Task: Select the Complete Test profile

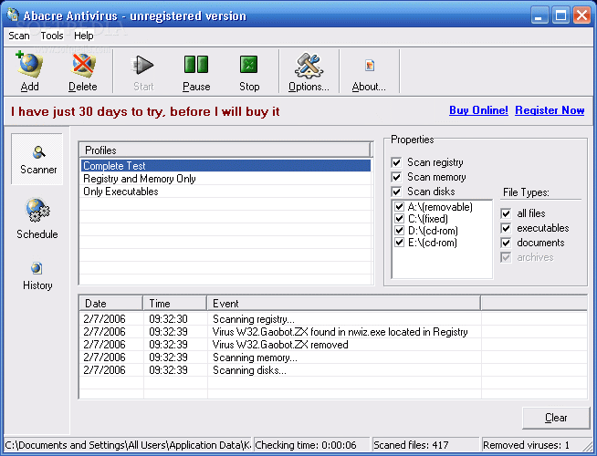Action: (x=225, y=166)
